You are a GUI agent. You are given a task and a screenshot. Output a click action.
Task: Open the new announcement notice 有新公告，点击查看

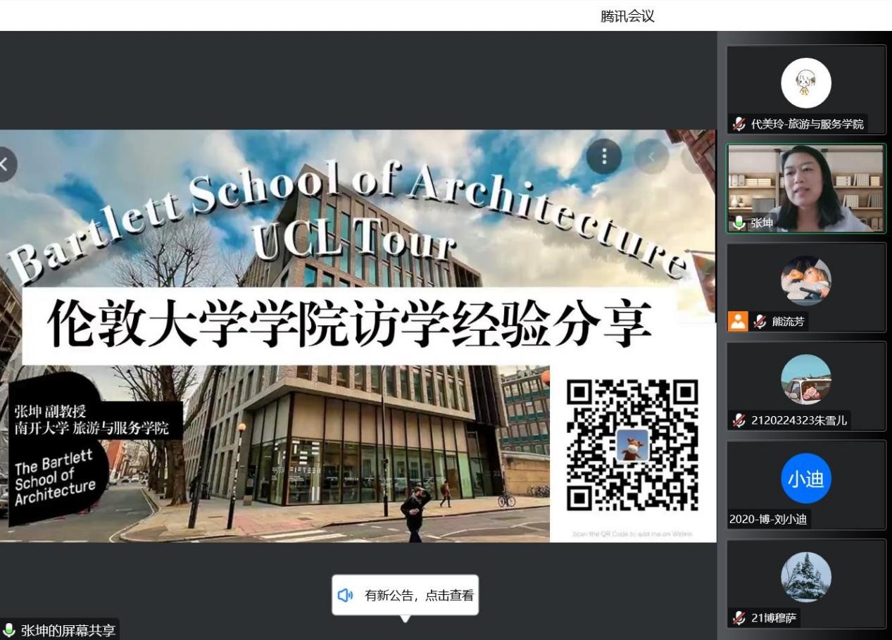pos(418,595)
